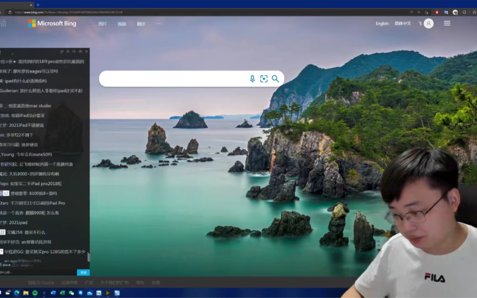Click the zoom magnifier icon in address bar

pos(419,12)
